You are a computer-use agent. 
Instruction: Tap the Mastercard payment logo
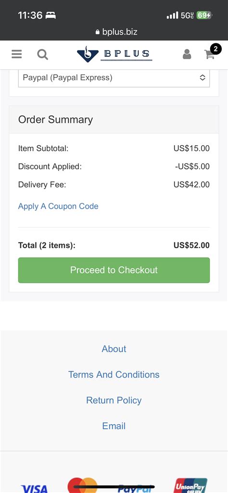(82, 485)
